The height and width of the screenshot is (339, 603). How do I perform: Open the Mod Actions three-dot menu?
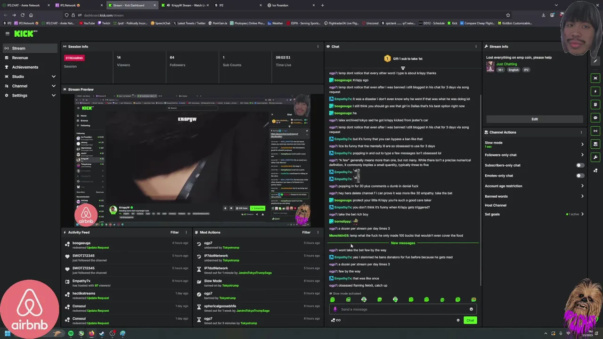tap(318, 232)
